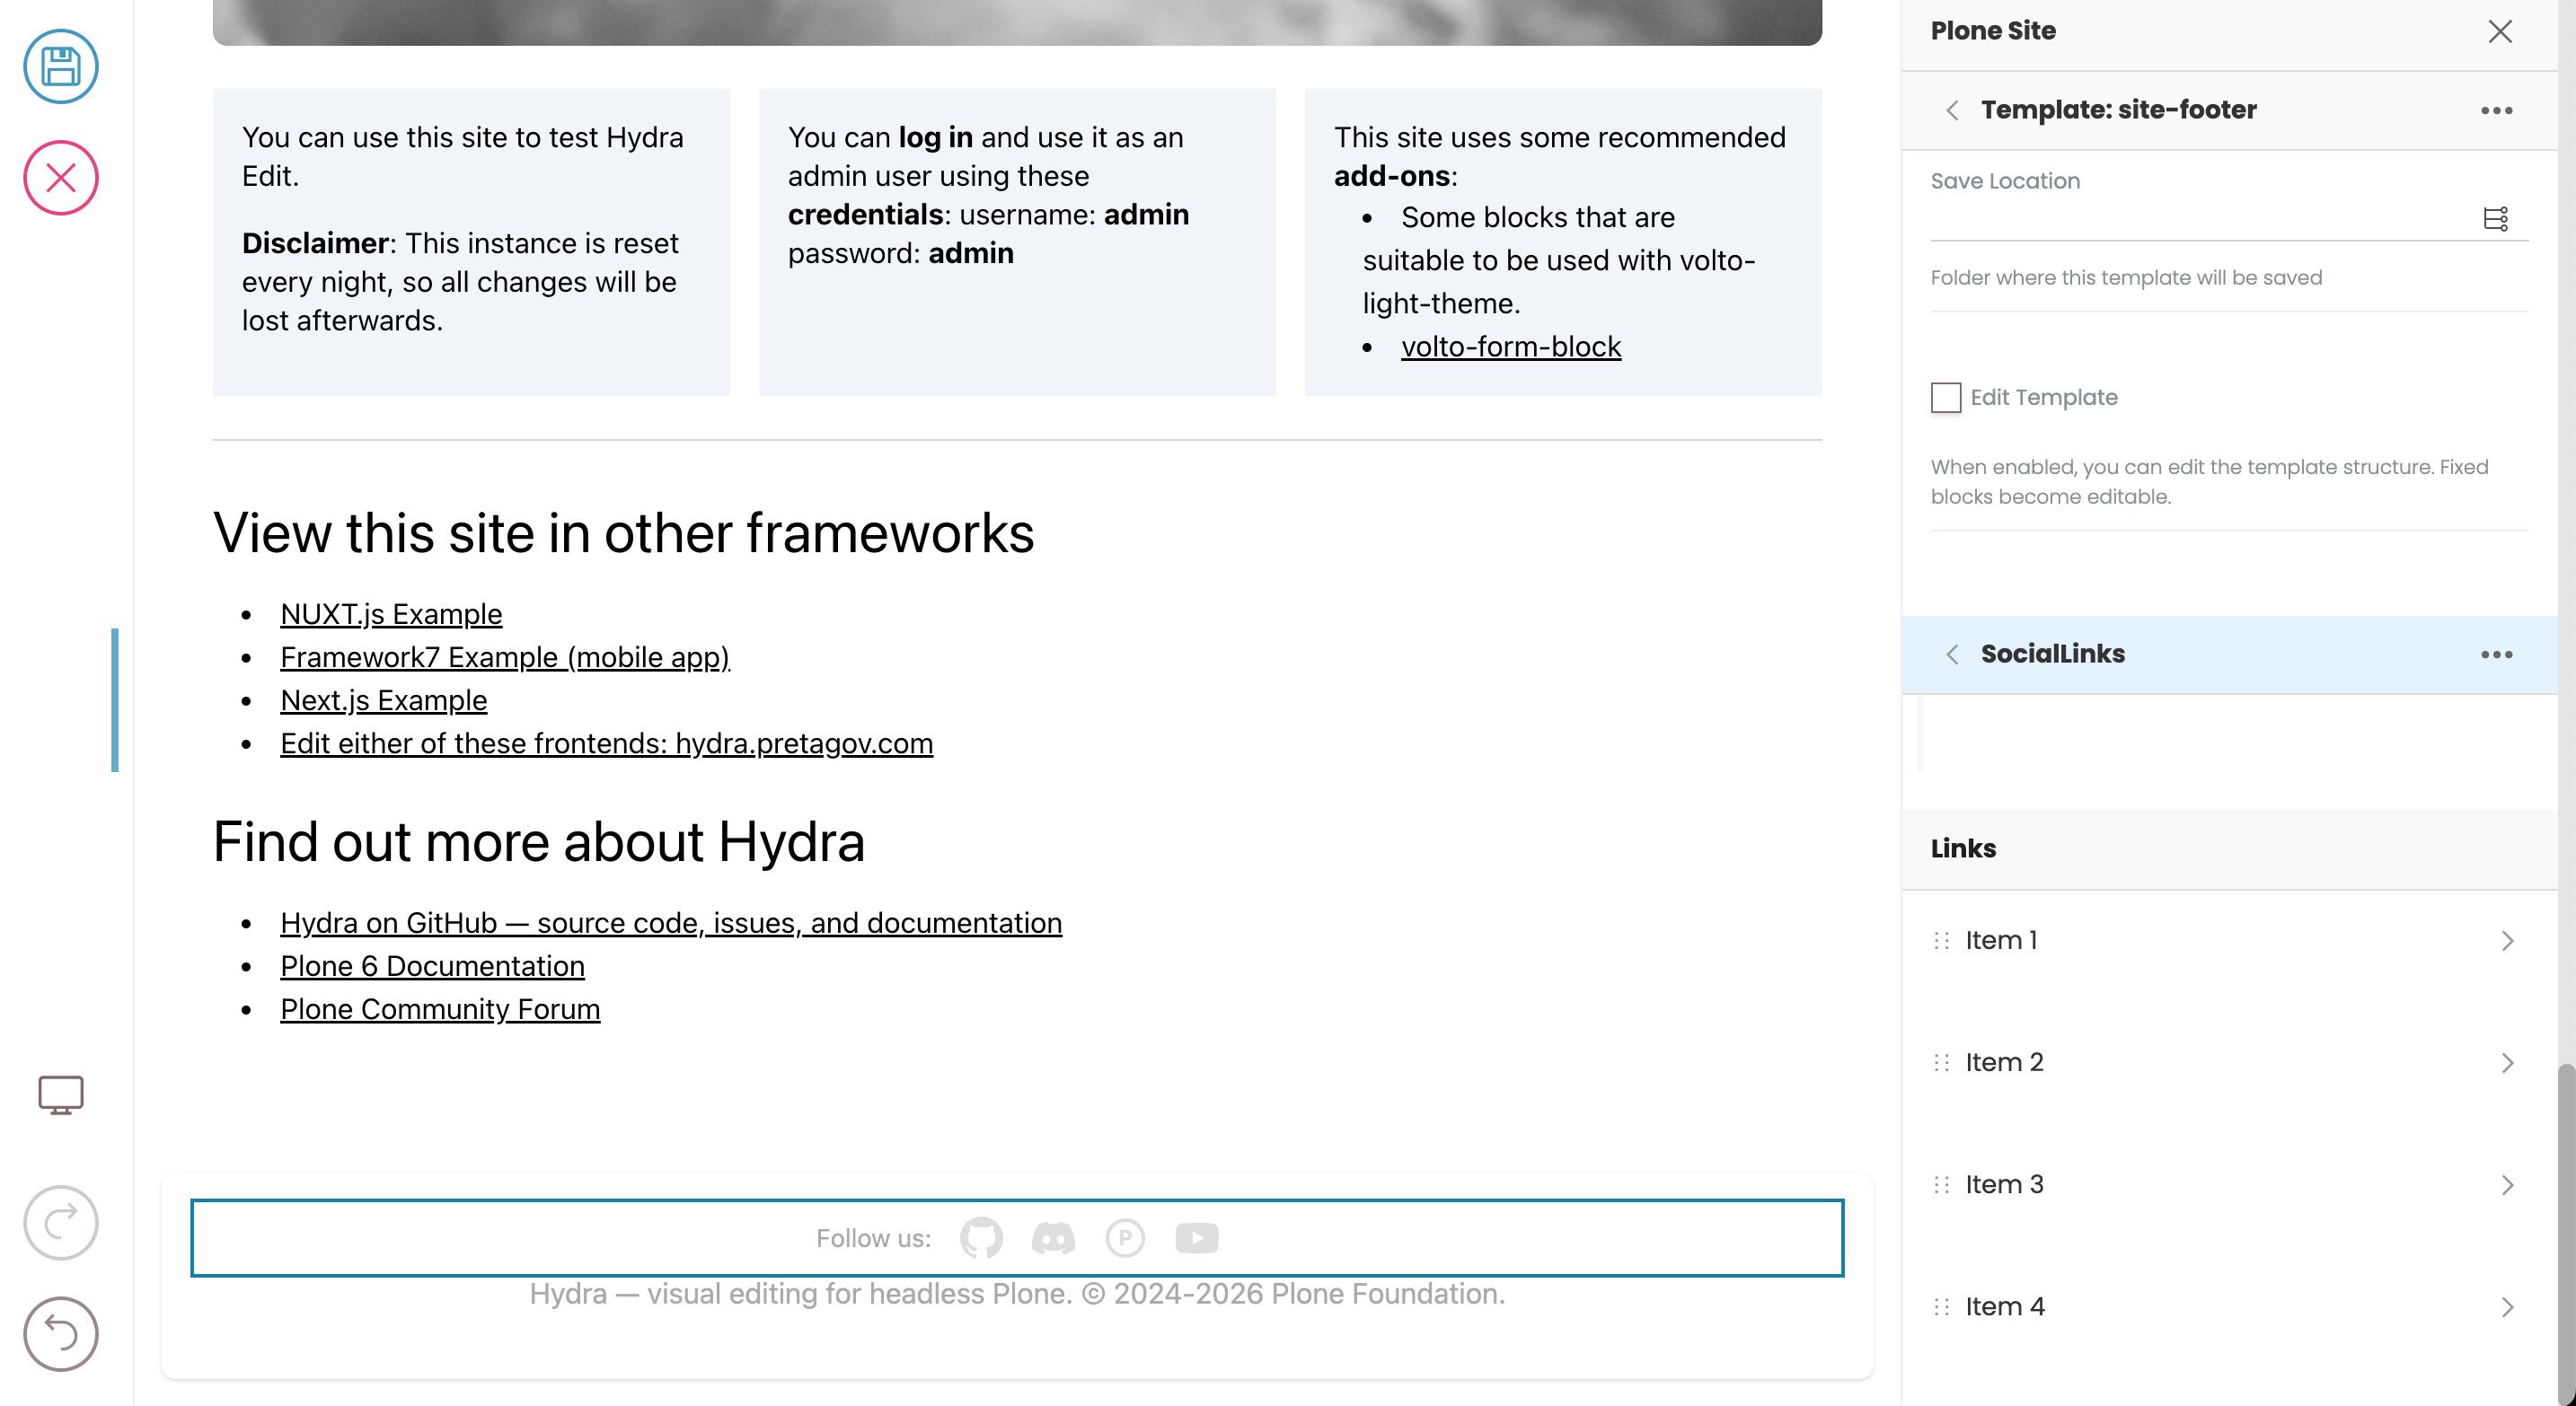
Task: Click the Discord icon in footer
Action: coord(1053,1238)
